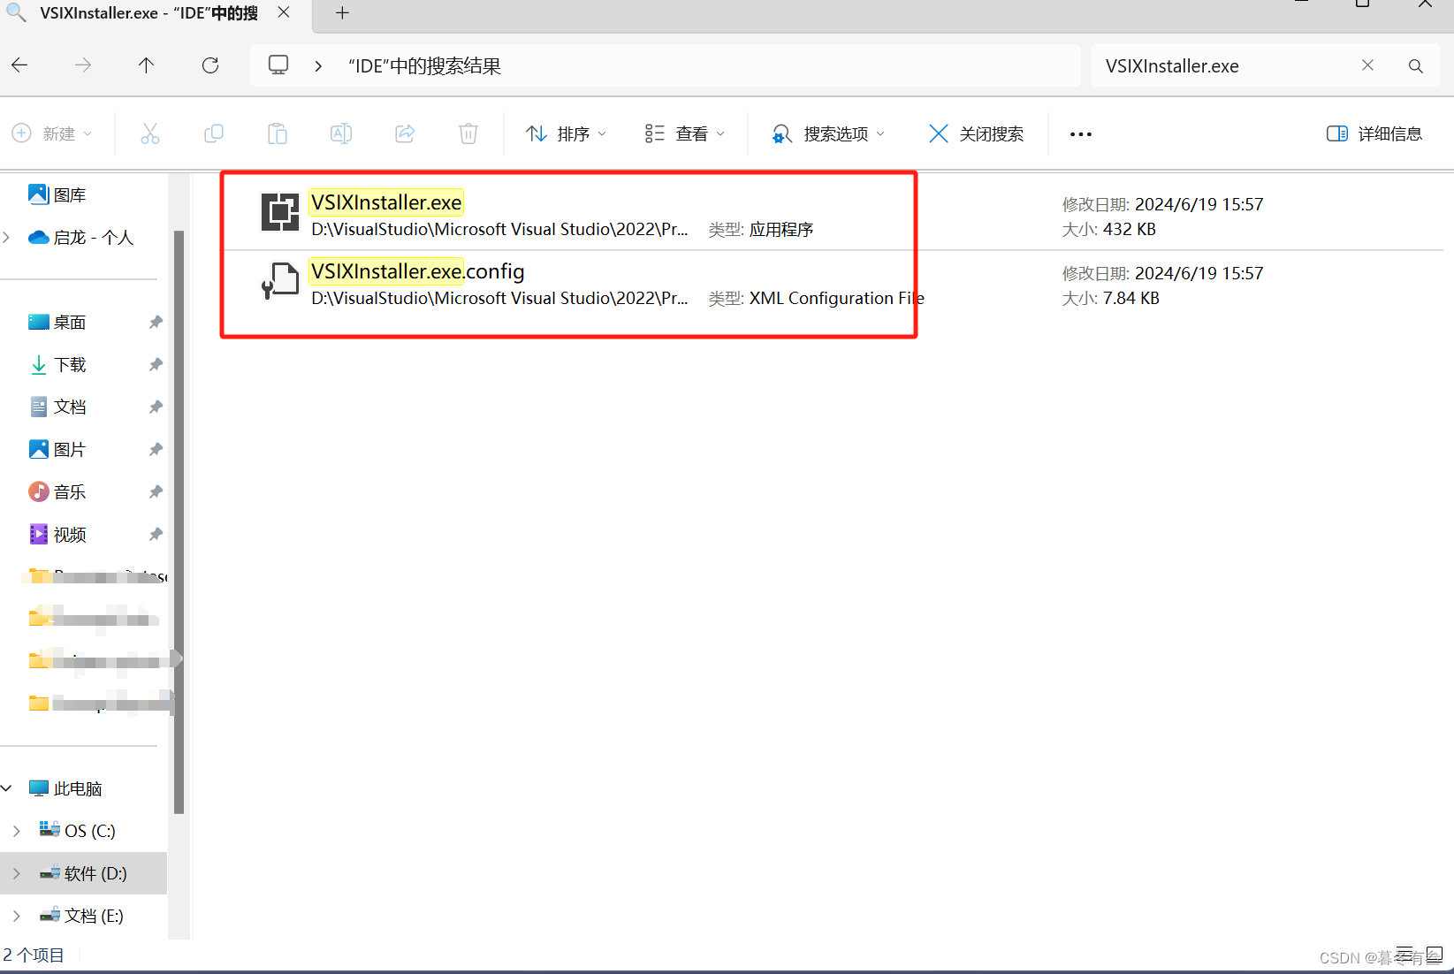Go back with the left arrow
1454x974 pixels.
coord(19,65)
